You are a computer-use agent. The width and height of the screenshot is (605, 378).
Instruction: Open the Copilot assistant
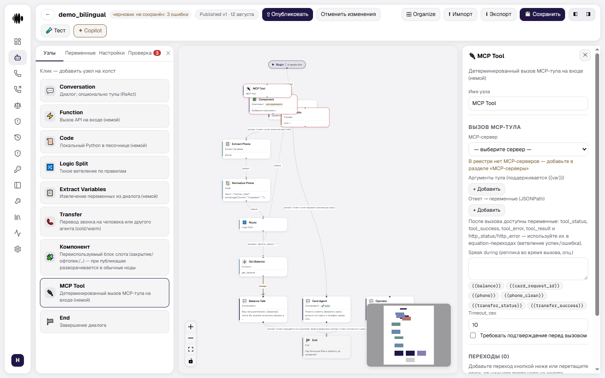point(90,31)
